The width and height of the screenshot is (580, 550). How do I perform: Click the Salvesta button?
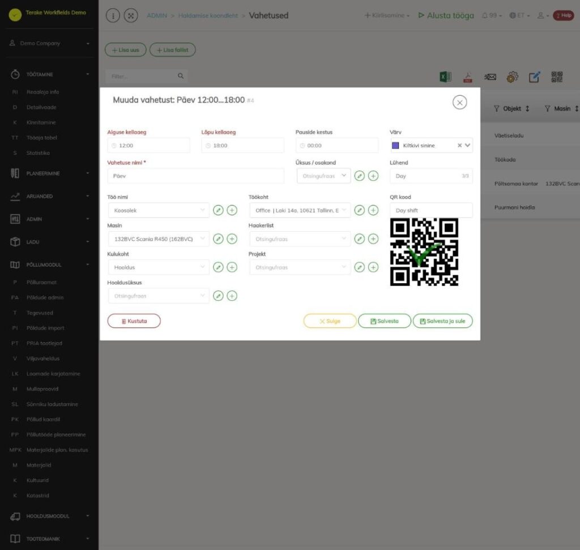tap(385, 321)
